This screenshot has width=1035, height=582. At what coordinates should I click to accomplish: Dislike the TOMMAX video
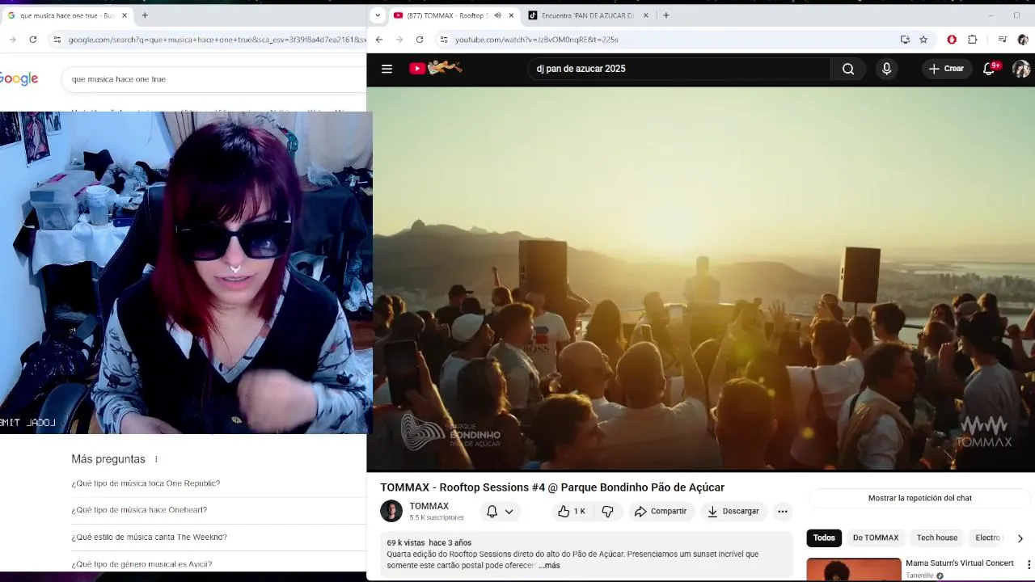coord(608,511)
